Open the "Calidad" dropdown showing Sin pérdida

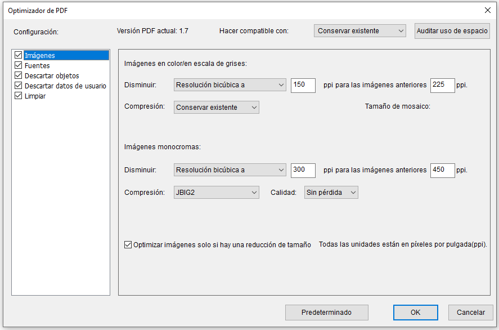point(331,192)
